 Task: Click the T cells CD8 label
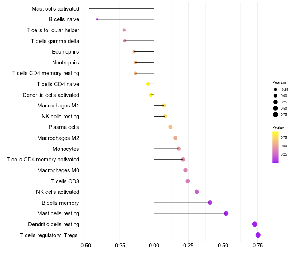click(x=65, y=181)
